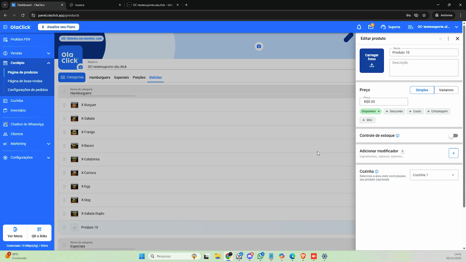Screen dimensions: 466x262
Task: Enable the Controle de estoque switch
Action: pos(453,136)
